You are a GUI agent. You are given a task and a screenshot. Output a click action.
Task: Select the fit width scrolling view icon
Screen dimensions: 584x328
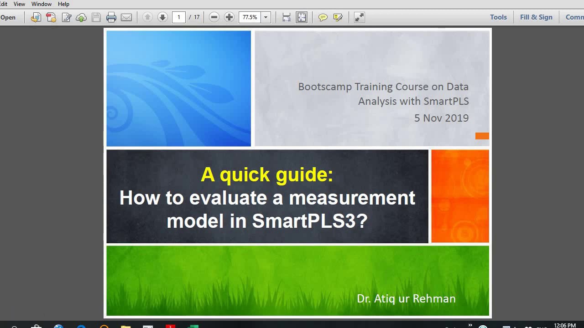pyautogui.click(x=287, y=17)
